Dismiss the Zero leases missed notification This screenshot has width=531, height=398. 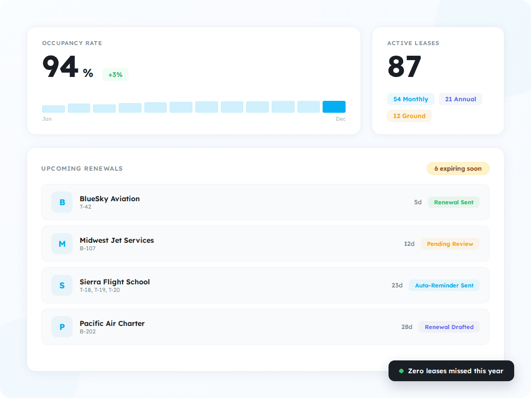[451, 371]
